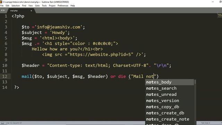
Task: Open the File menu
Action: [2, 6]
